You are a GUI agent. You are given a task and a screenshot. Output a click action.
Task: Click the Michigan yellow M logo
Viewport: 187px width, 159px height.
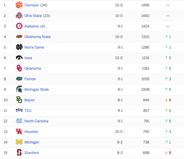click(19, 142)
